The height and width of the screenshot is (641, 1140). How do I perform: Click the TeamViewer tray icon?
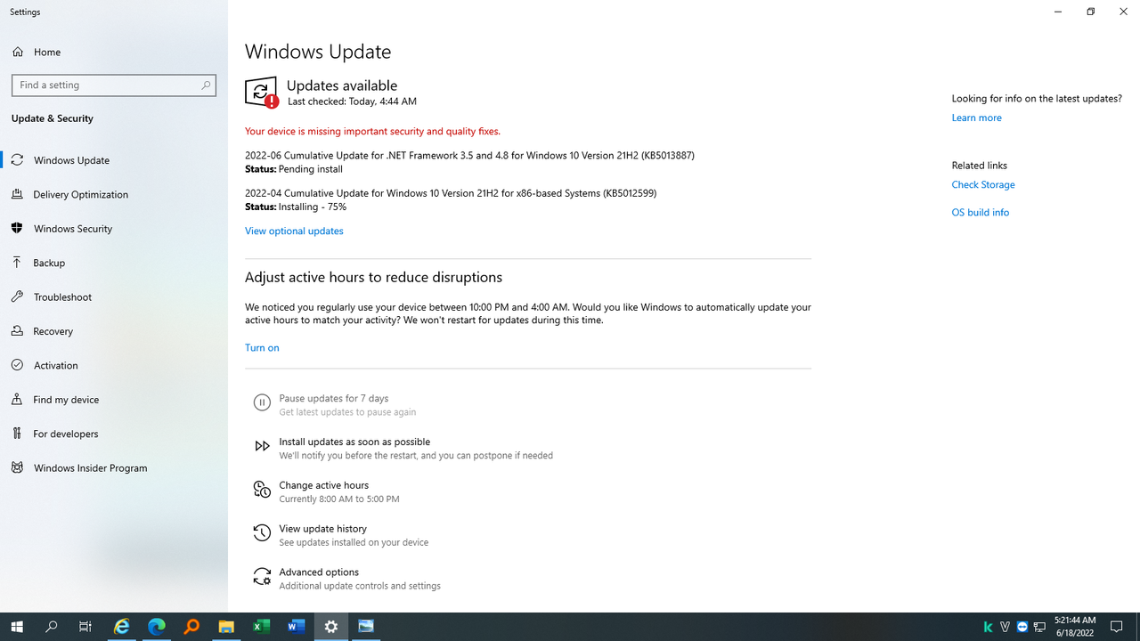tap(1022, 627)
